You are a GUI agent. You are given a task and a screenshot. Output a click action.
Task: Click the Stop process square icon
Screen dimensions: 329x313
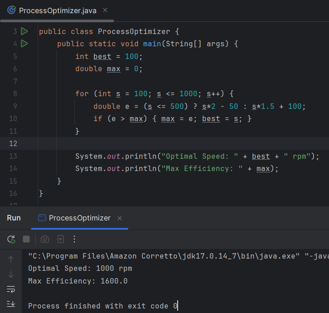coord(26,239)
